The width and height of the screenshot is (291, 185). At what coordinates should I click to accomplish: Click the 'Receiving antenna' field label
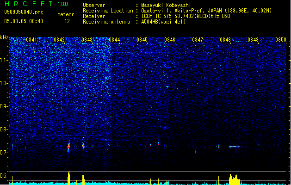(106, 22)
